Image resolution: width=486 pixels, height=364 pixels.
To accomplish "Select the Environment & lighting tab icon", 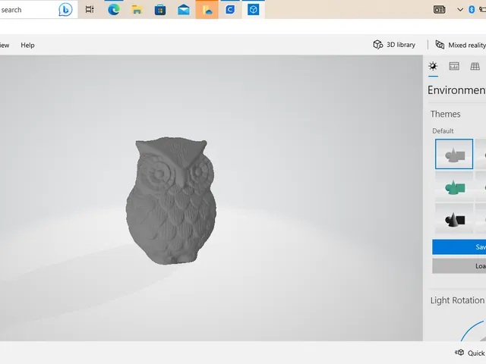I will [433, 66].
